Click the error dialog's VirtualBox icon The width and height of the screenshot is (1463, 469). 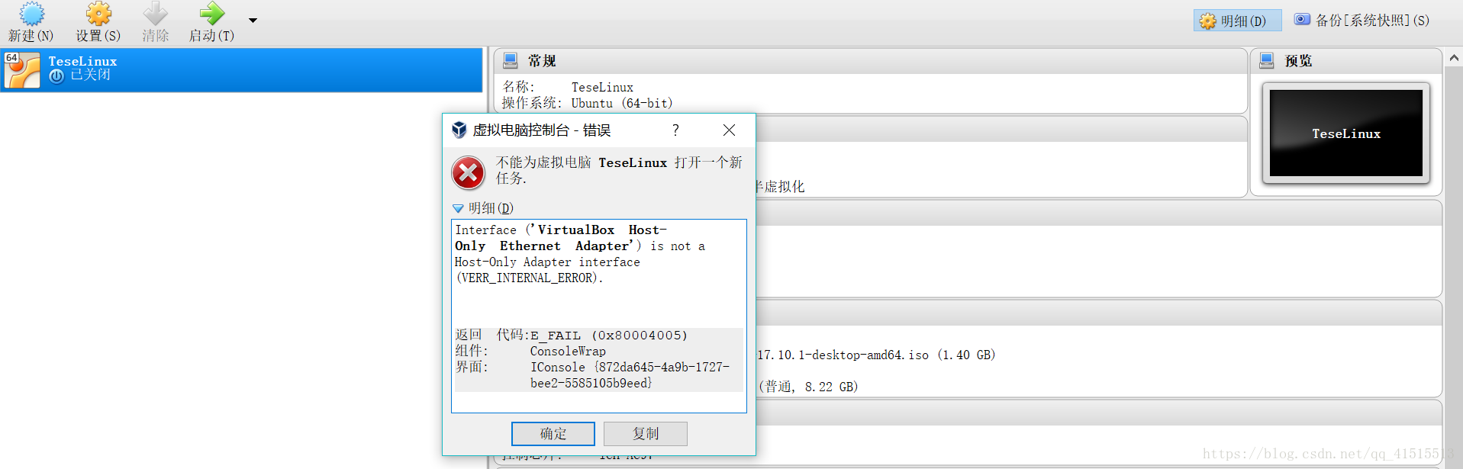[459, 130]
